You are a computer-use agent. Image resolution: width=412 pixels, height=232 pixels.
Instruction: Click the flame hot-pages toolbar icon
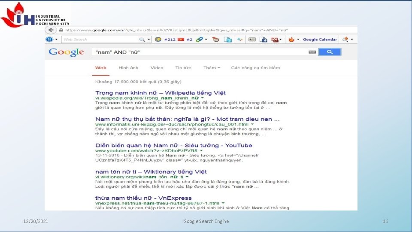[291, 40]
